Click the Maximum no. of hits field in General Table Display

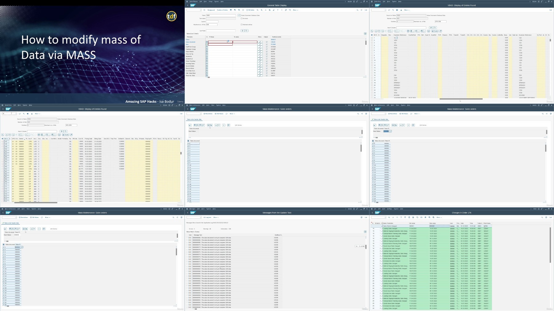click(212, 25)
